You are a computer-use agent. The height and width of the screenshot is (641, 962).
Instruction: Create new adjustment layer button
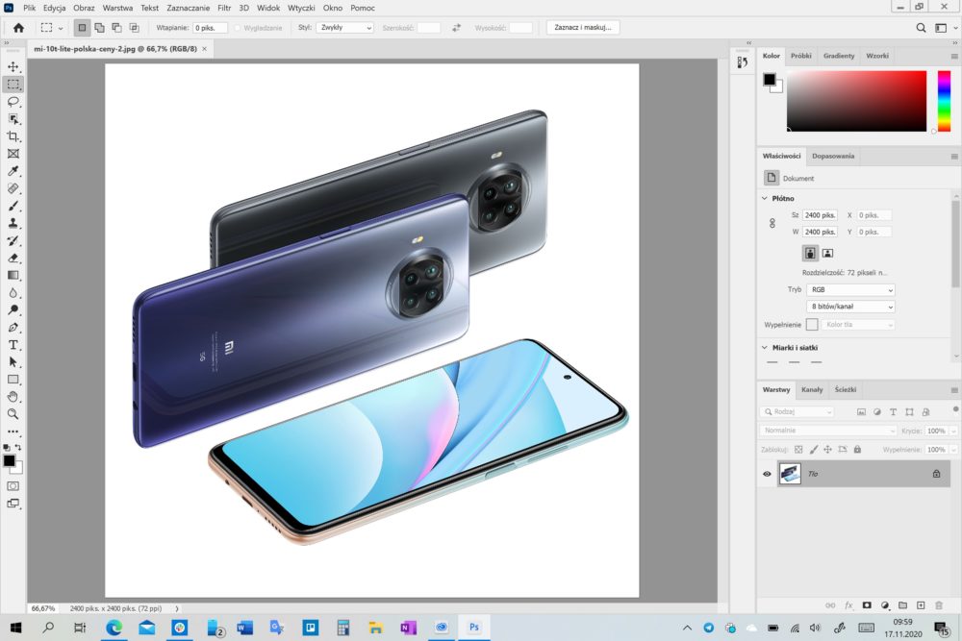885,604
